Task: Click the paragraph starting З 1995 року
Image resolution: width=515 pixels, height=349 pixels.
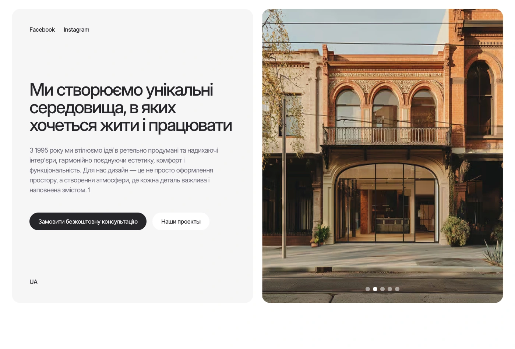Action: tap(124, 170)
